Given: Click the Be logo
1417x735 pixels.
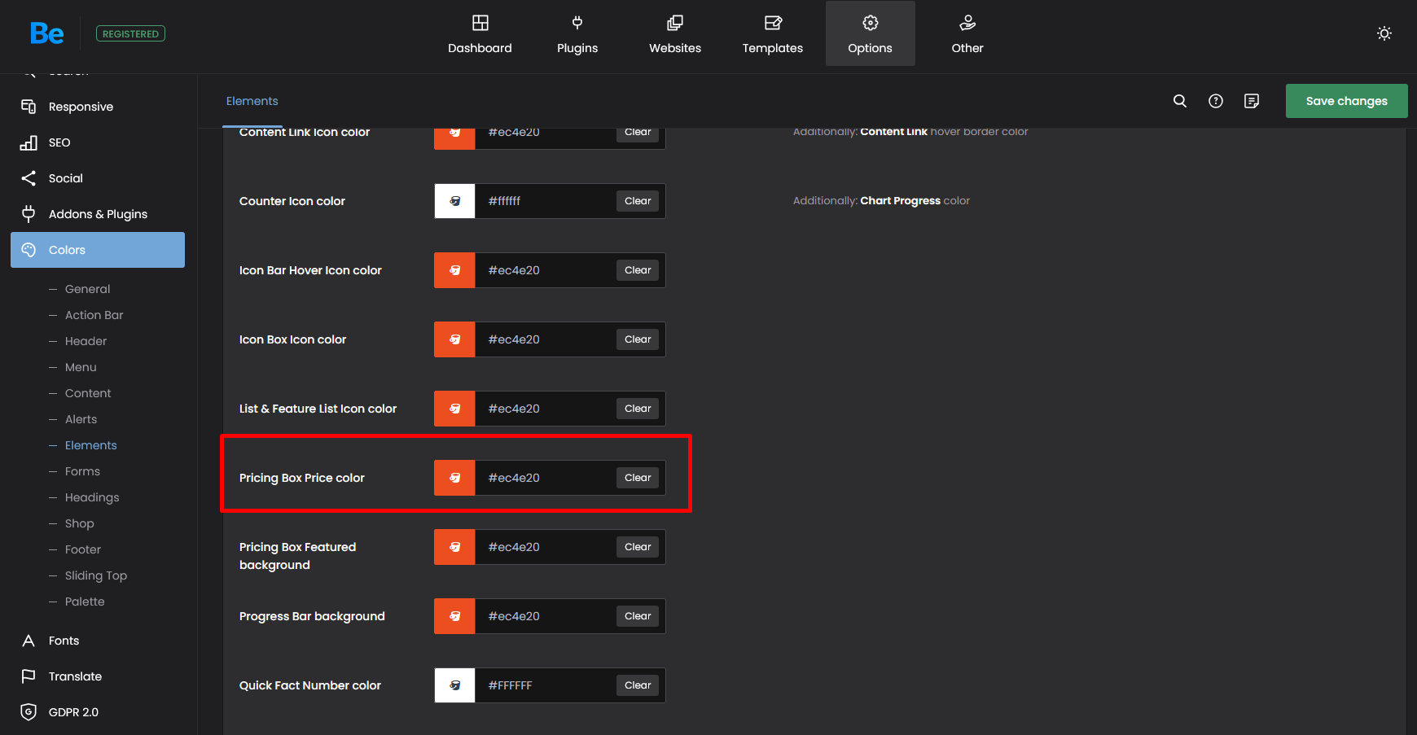Looking at the screenshot, I should [x=46, y=33].
